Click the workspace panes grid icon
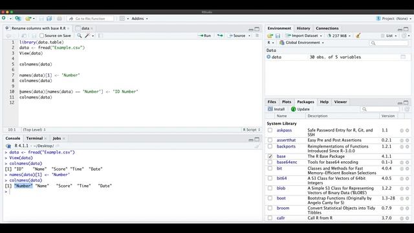The image size is (414, 233). click(x=122, y=19)
